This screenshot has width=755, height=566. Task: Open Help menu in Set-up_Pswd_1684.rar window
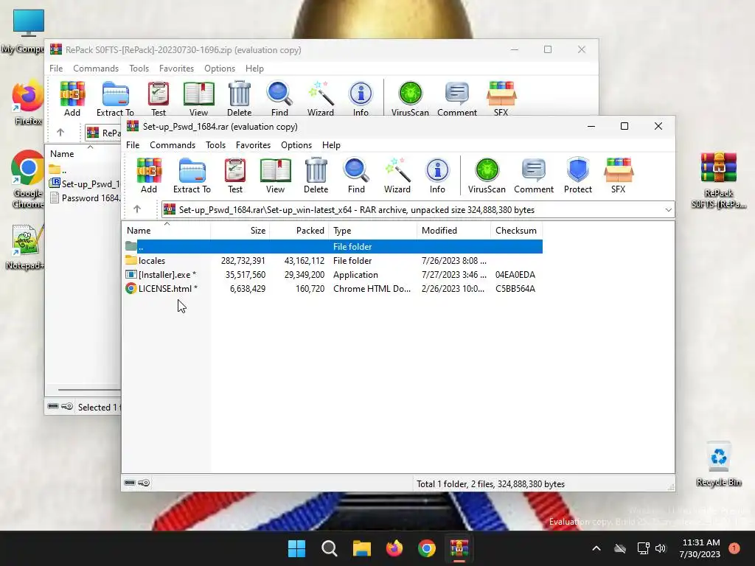click(x=331, y=145)
